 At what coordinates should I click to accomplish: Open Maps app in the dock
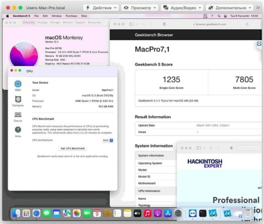[x=67, y=213]
